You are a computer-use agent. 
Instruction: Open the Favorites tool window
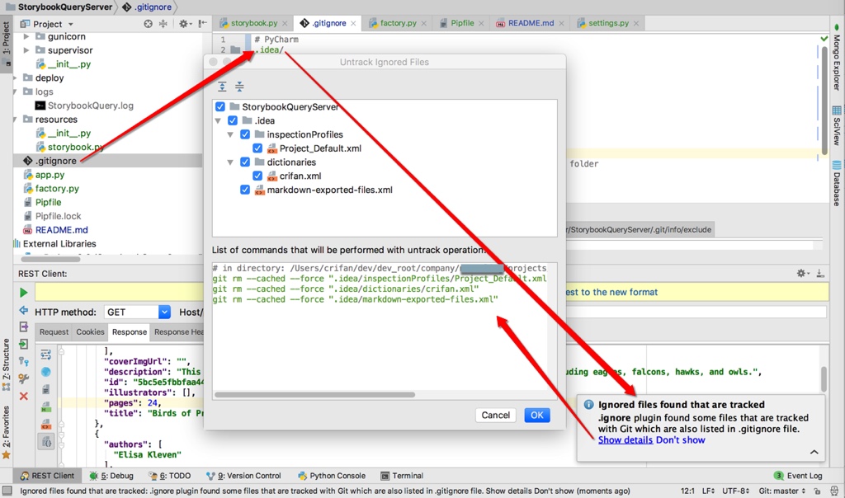(x=6, y=433)
